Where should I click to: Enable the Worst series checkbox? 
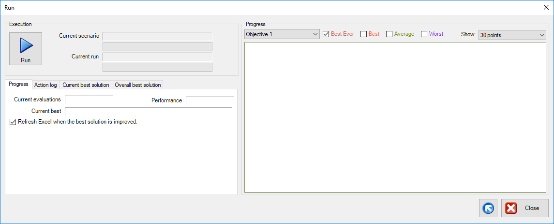(424, 34)
